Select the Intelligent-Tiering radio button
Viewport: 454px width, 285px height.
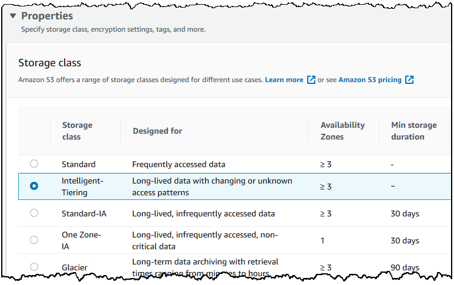(x=34, y=186)
